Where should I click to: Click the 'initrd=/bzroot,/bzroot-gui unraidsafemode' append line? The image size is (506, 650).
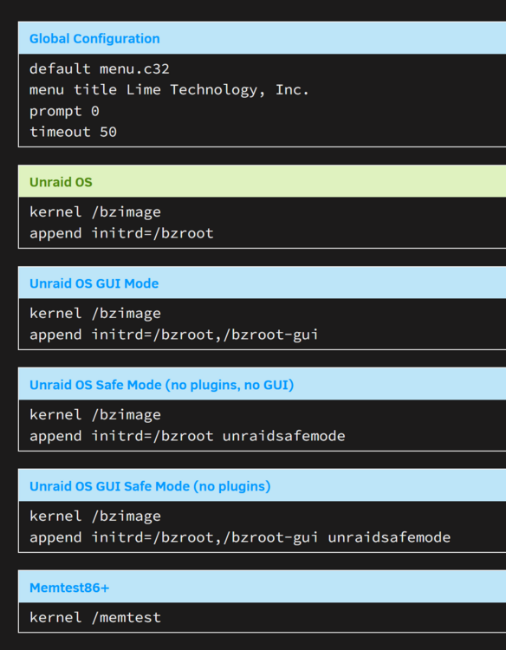coord(240,537)
